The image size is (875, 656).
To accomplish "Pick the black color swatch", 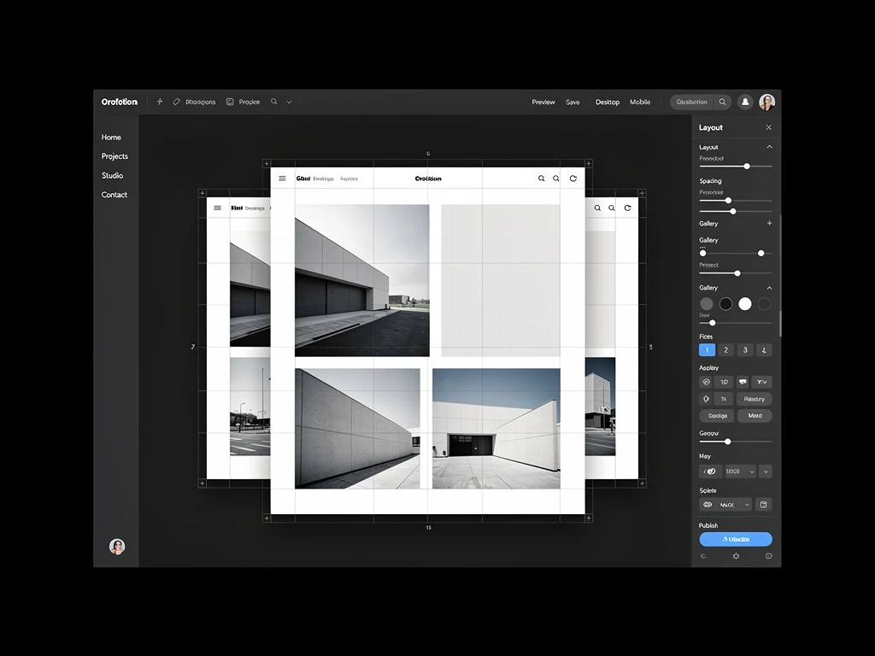I will [725, 303].
